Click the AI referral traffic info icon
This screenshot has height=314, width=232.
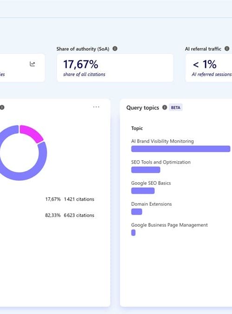tap(227, 49)
